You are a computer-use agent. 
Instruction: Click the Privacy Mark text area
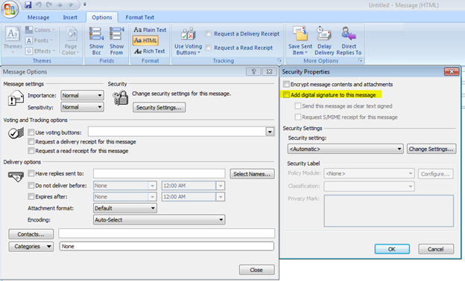(388, 210)
